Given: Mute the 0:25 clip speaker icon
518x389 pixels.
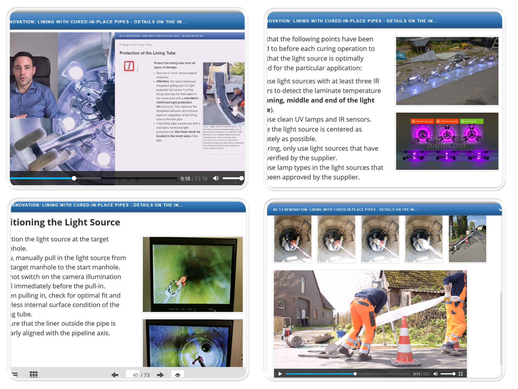Looking at the screenshot, I should [x=436, y=374].
